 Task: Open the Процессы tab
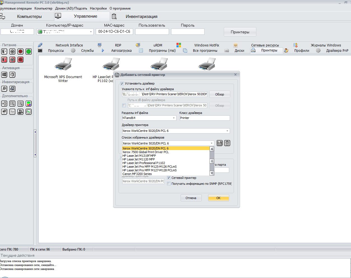(56, 51)
